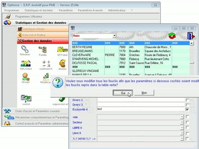Screen dimensions: 199x149
Task: Click the Statistiques et Gestion circles icon
Action: [x=7, y=22]
